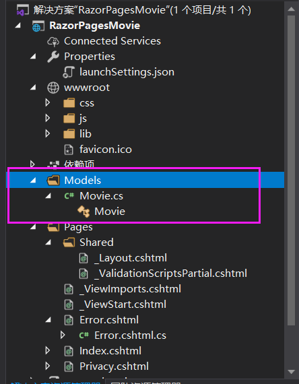
Task: Click the Properties wrench icon
Action: pos(53,57)
